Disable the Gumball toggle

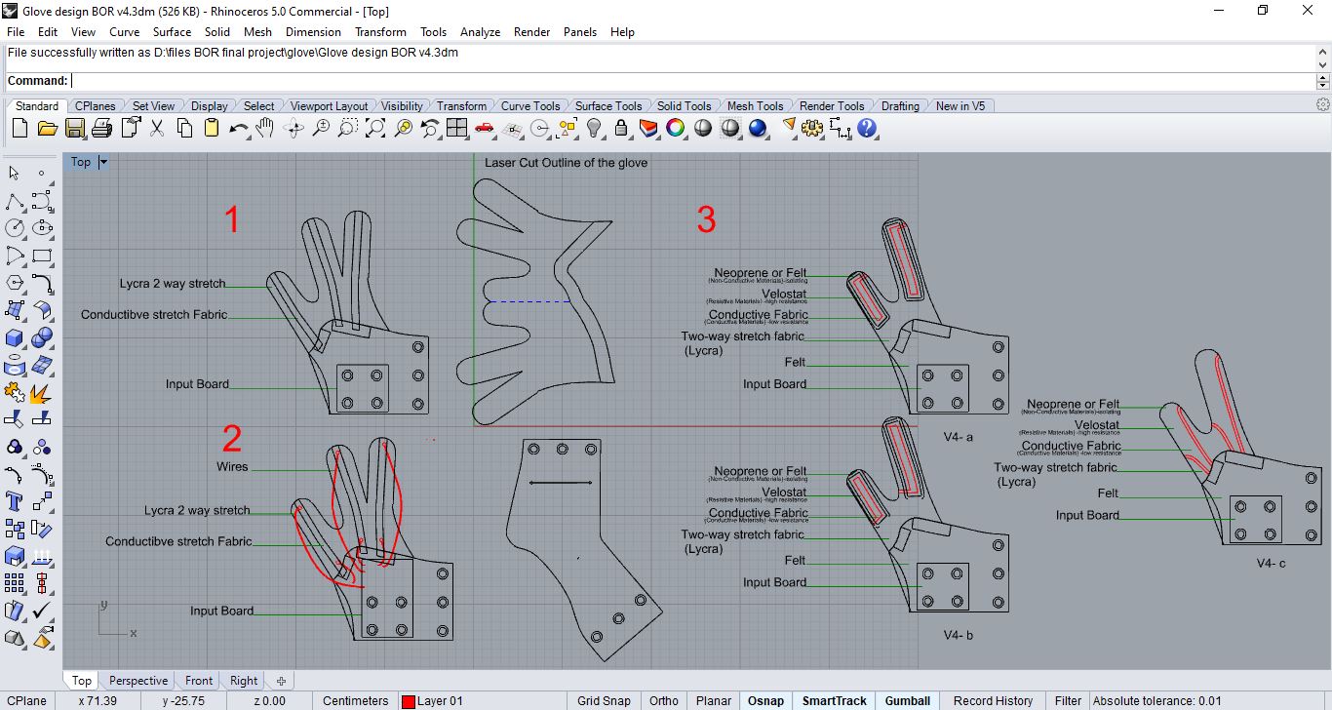pyautogui.click(x=908, y=700)
